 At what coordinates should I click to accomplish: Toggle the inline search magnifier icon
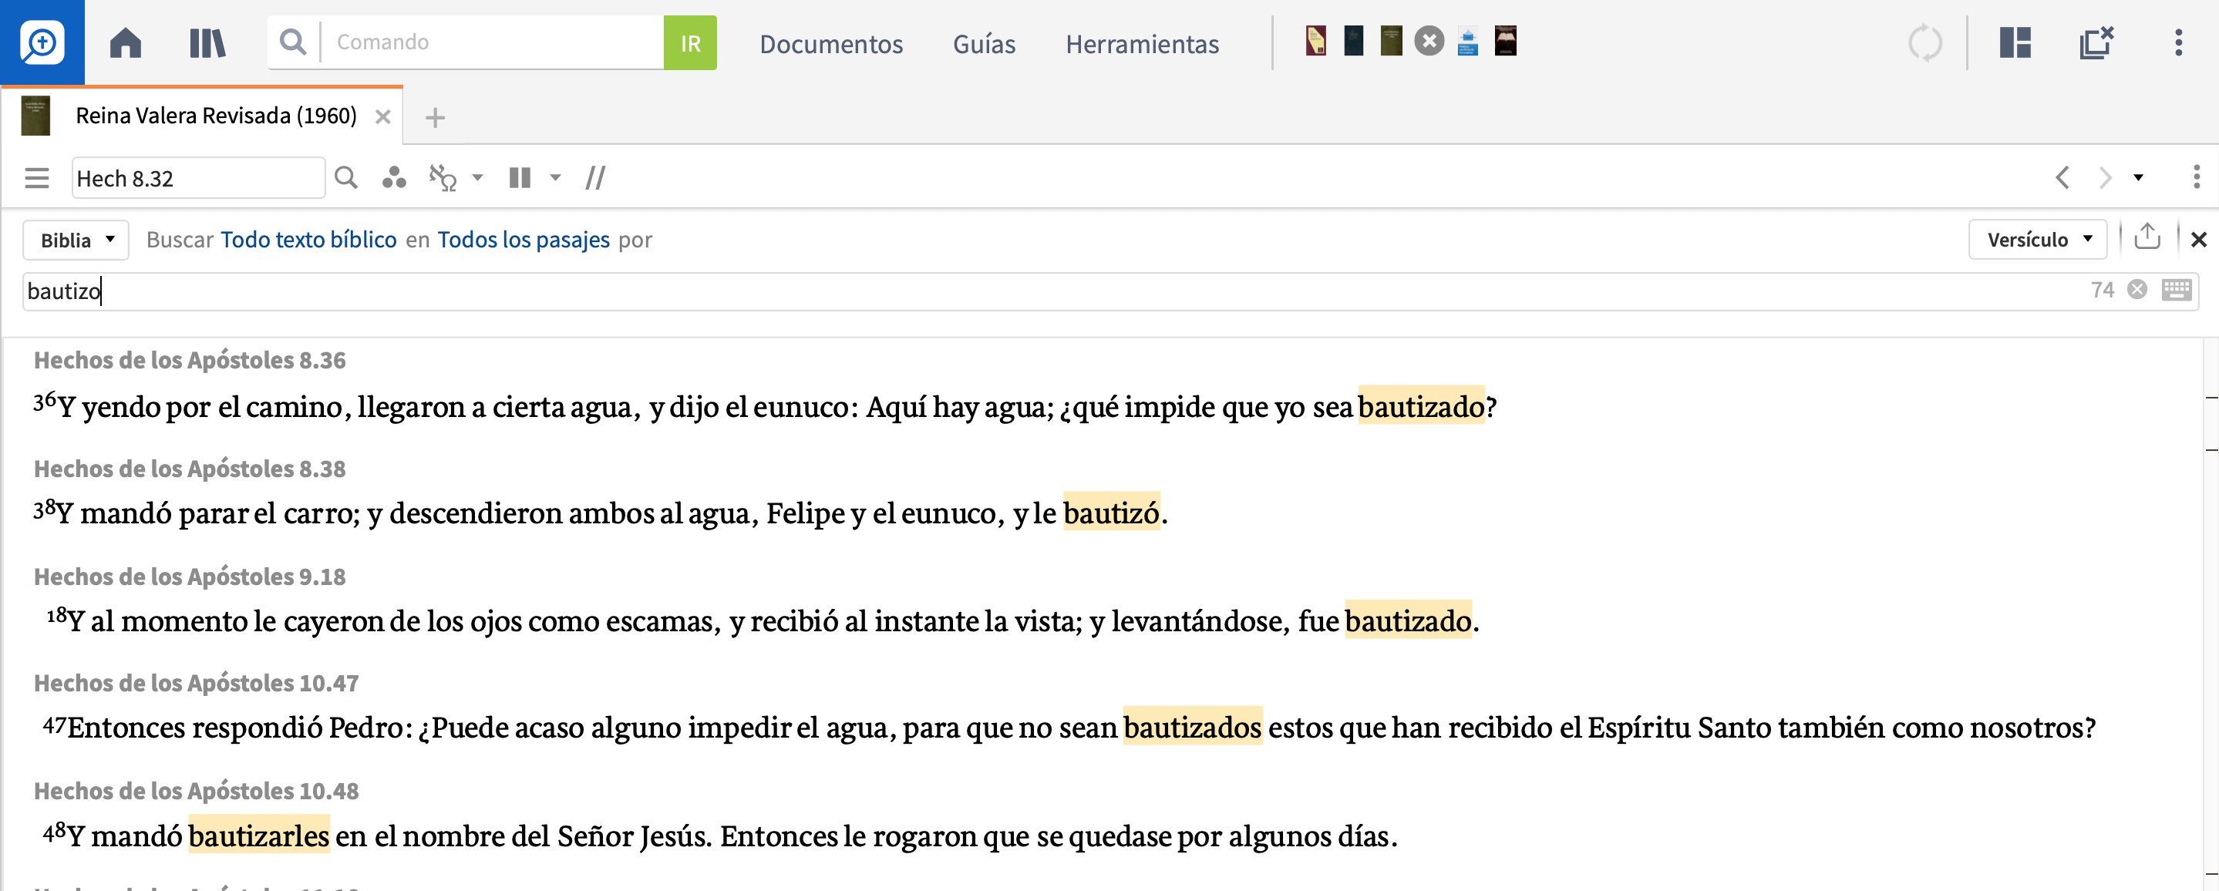pos(346,178)
